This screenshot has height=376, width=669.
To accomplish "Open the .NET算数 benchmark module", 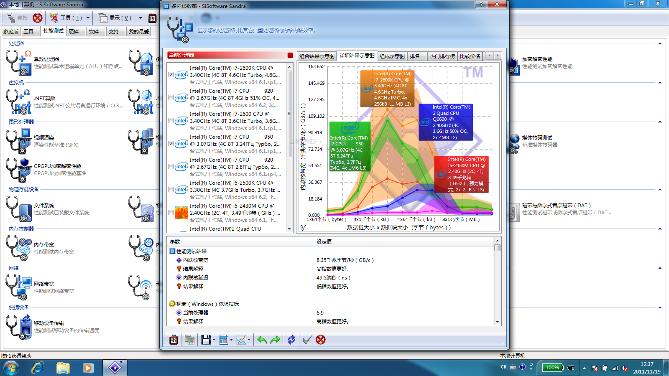I will click(65, 102).
